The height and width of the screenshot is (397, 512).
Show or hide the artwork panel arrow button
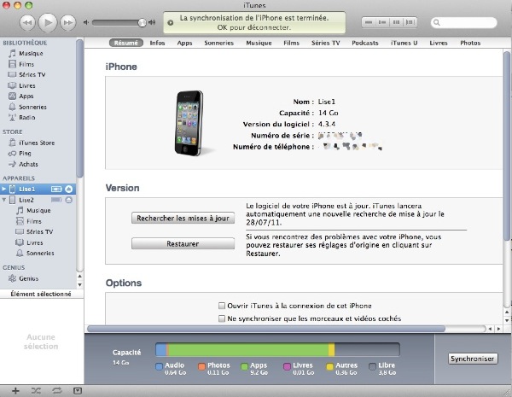click(x=78, y=390)
